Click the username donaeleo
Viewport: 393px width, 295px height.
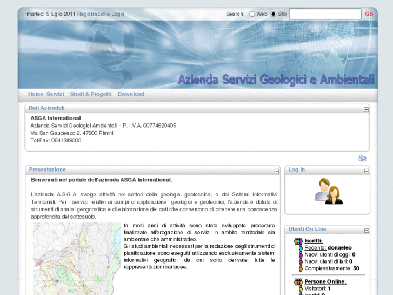click(x=339, y=248)
